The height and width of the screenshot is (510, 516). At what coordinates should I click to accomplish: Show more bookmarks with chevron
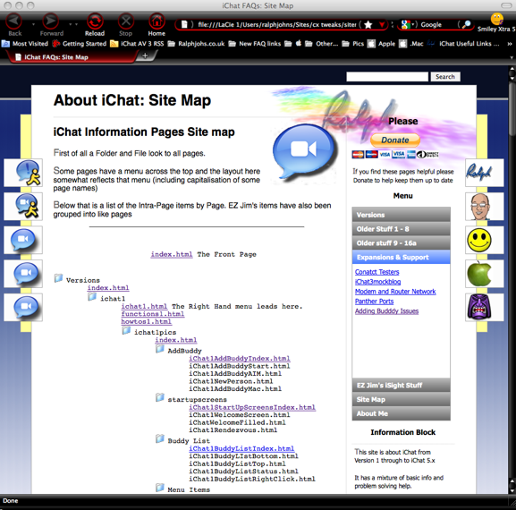(x=510, y=44)
